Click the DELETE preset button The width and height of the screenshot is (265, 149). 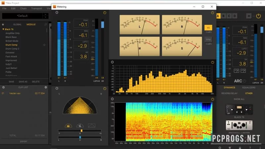click(36, 81)
